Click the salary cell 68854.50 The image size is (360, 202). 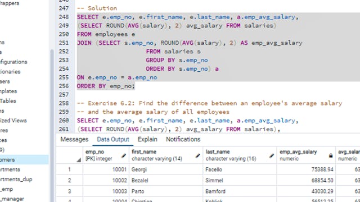pos(306,181)
